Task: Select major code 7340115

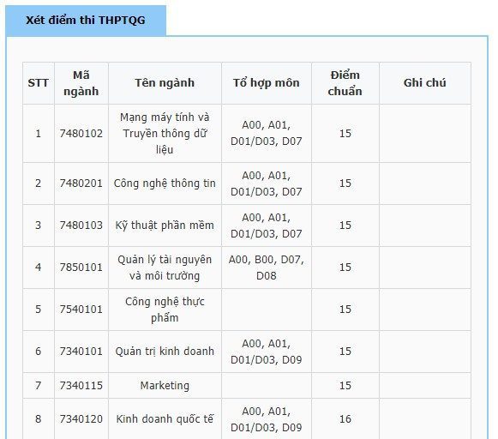Action: pos(81,386)
